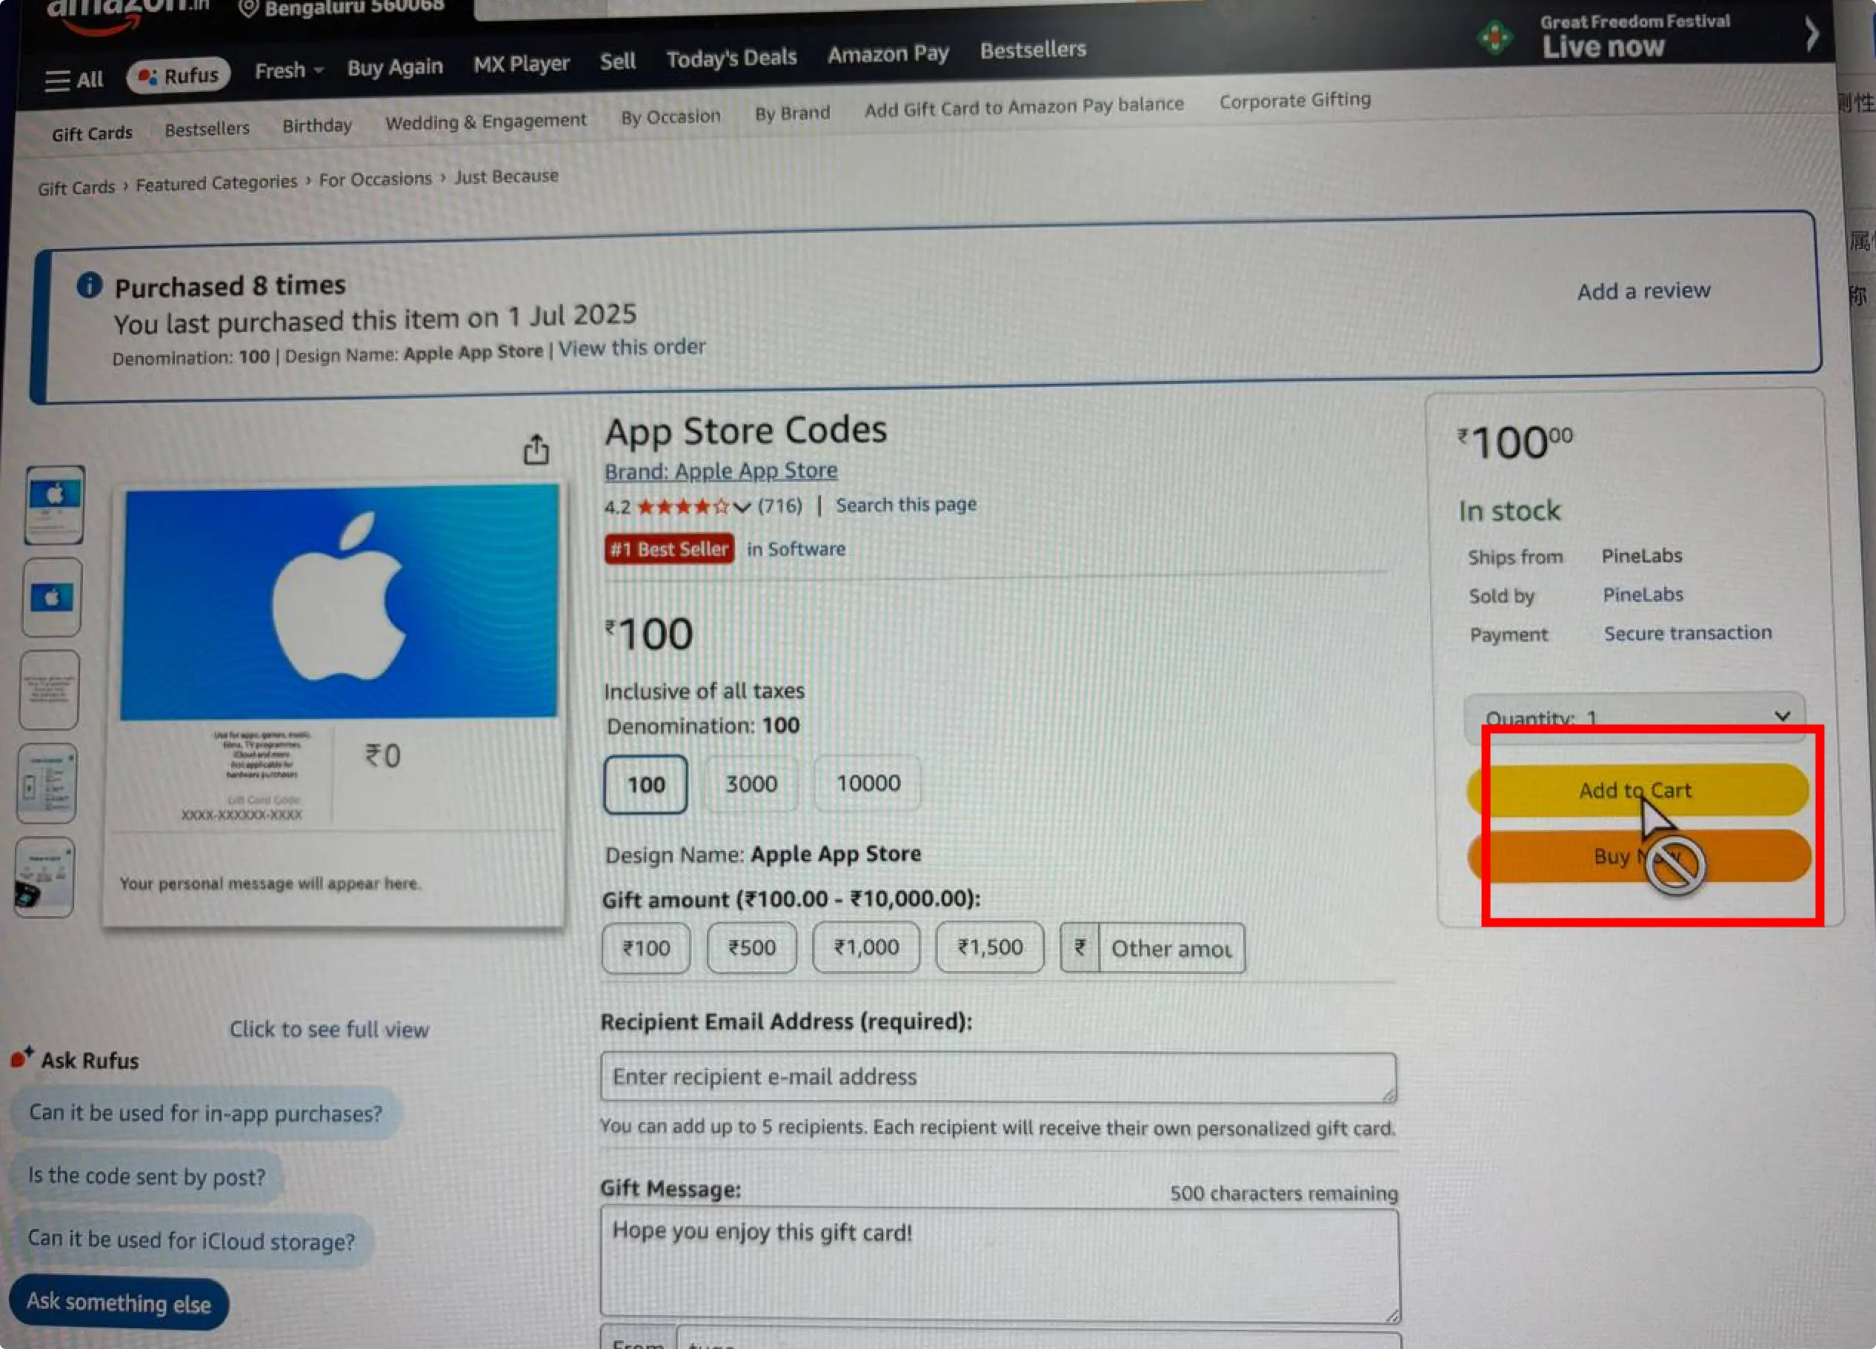Viewport: 1876px width, 1349px height.
Task: Open Bestsellers in top navigation bar
Action: [1032, 50]
